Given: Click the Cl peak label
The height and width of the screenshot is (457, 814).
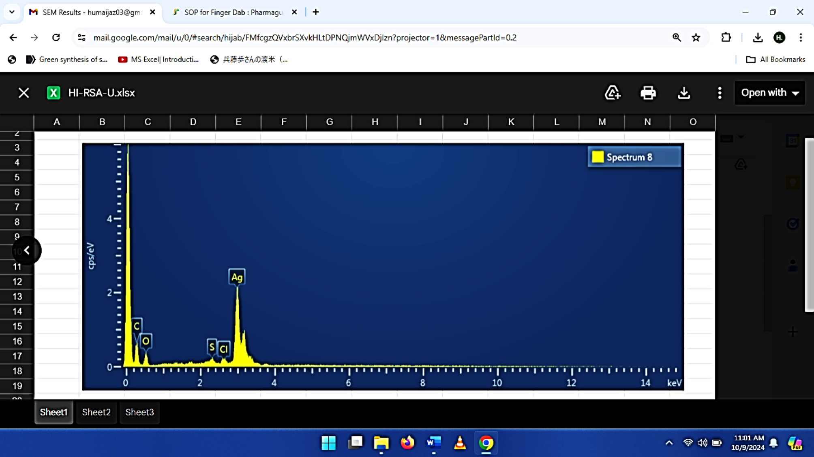Looking at the screenshot, I should click(x=224, y=349).
